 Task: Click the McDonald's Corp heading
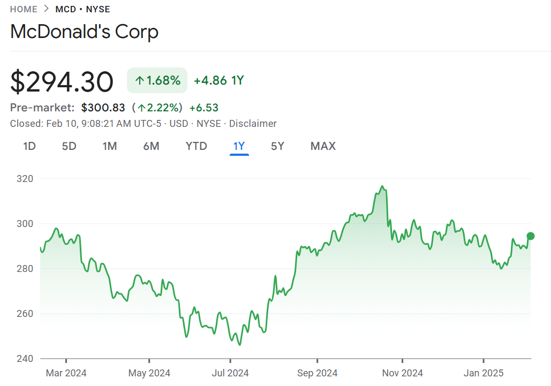84,32
